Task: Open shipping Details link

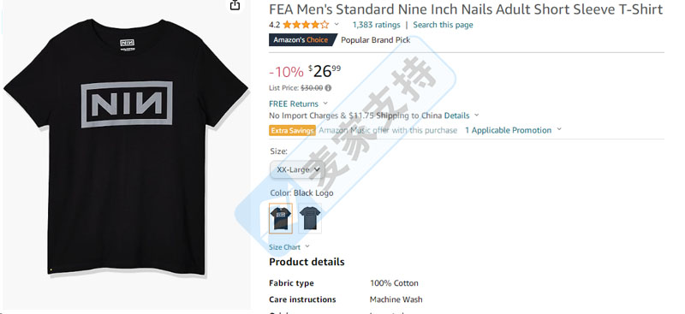Action: (457, 116)
